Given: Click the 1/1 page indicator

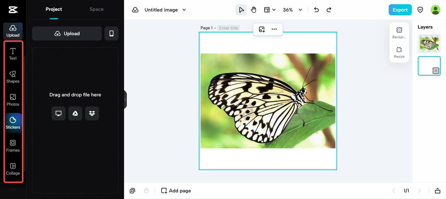Looking at the screenshot, I should click(x=406, y=191).
